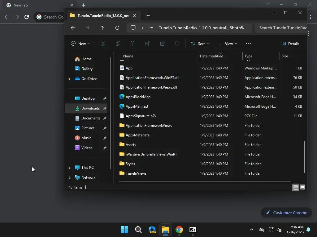Click the Copy icon in toolbar
This screenshot has height=237, width=317.
tap(118, 44)
